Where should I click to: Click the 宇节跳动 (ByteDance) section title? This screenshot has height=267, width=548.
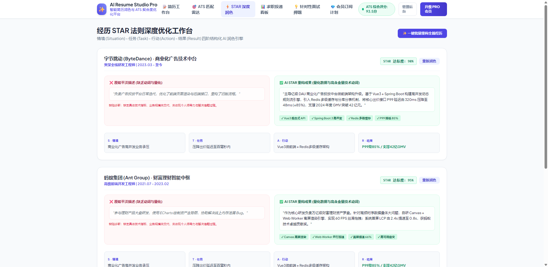[150, 59]
